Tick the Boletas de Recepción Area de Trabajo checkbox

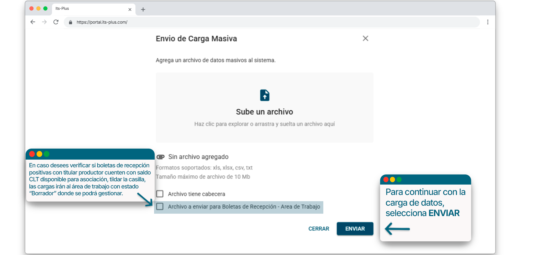pos(160,207)
